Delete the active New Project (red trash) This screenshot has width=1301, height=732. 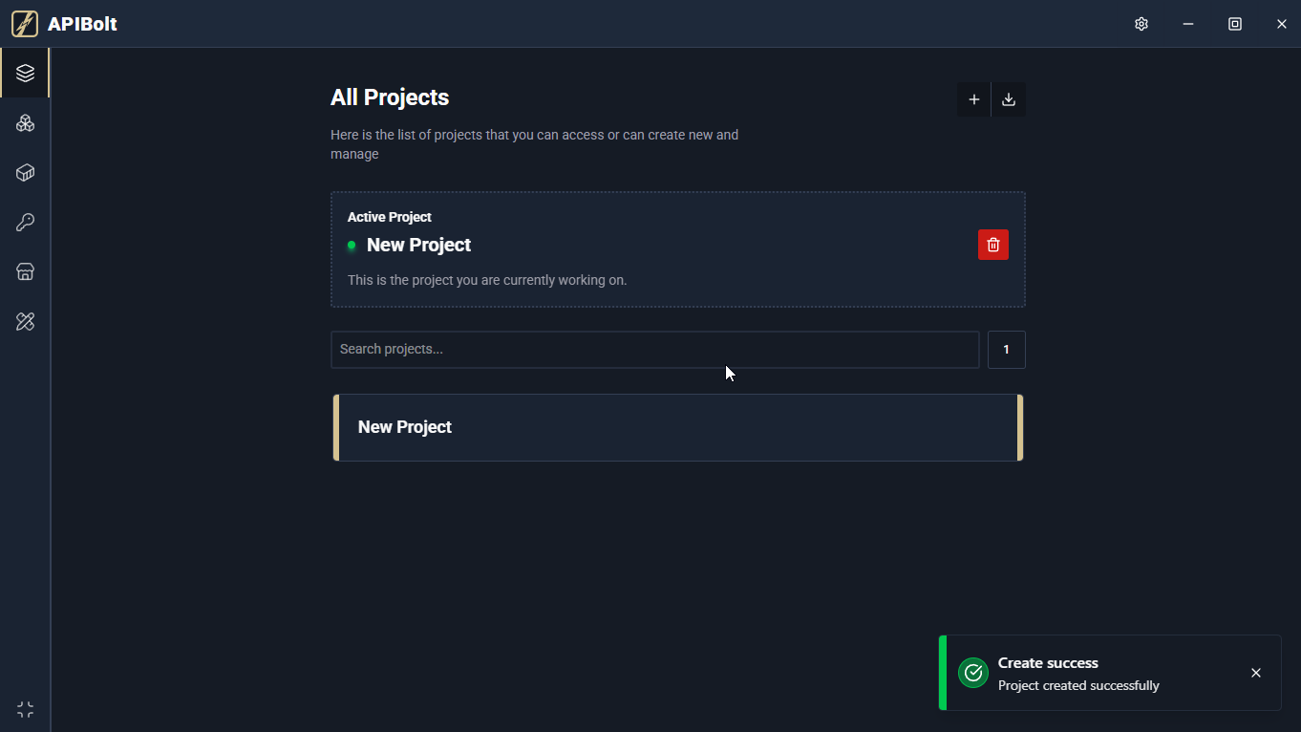[x=993, y=245]
